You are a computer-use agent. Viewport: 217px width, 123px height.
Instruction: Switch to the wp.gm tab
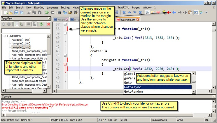[x=61, y=20]
